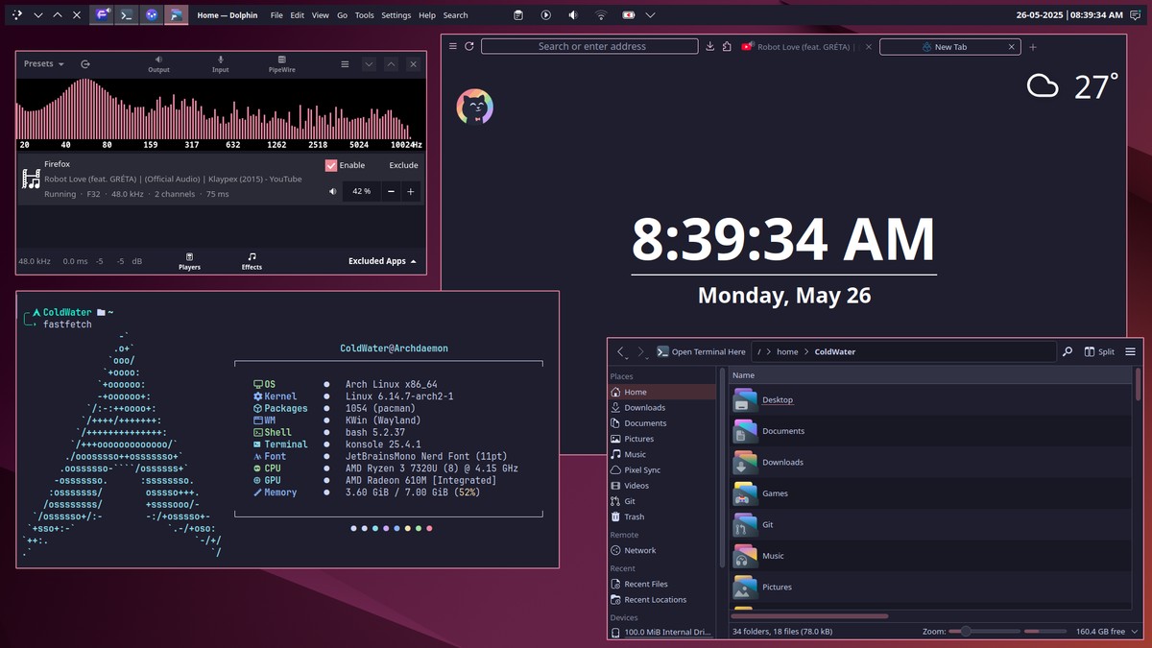The image size is (1152, 648).
Task: Open the PipeWire section
Action: pos(282,64)
